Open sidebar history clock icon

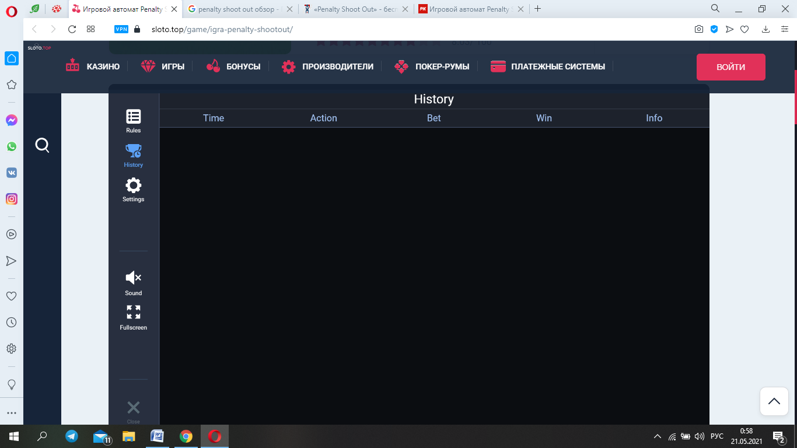pyautogui.click(x=11, y=323)
